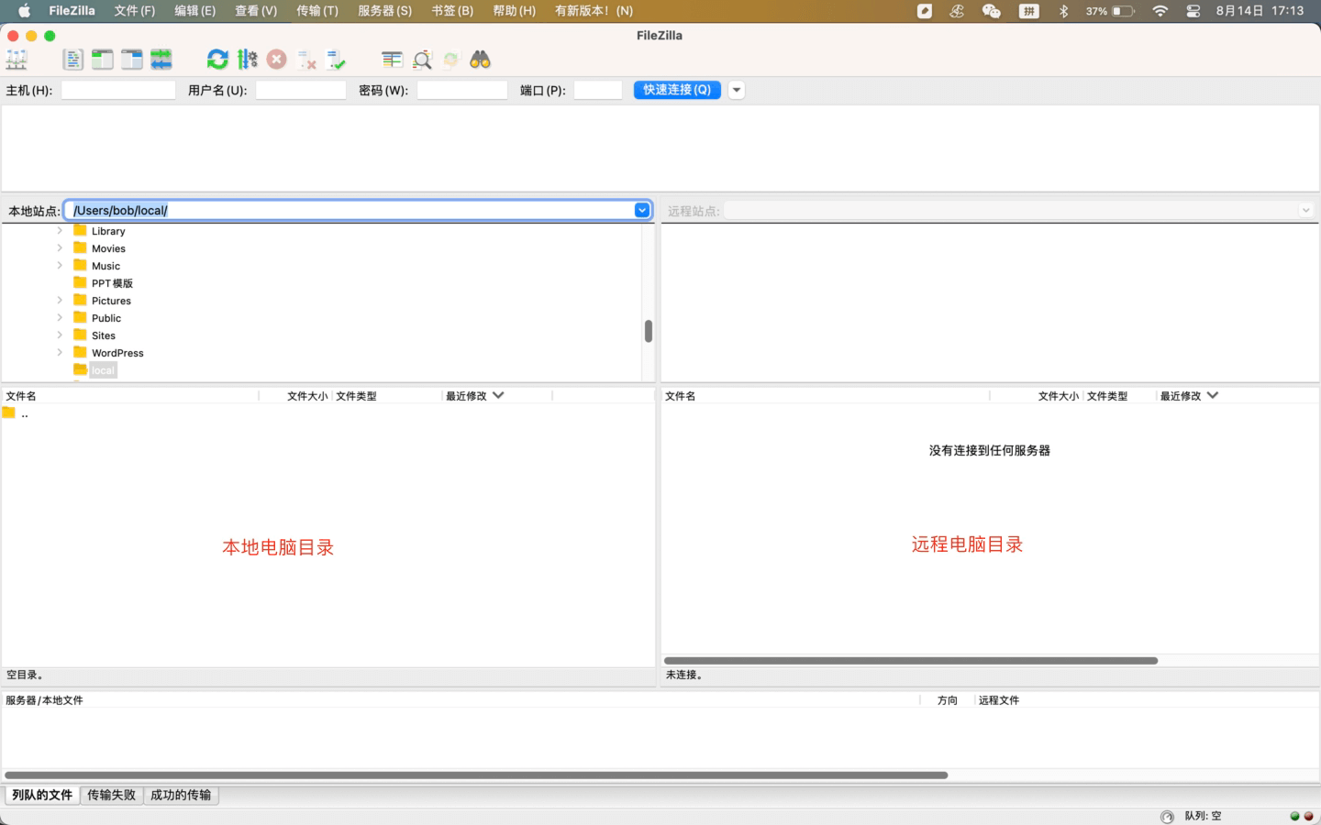Open Wi-Fi status in menu bar
This screenshot has height=825, width=1321.
pyautogui.click(x=1160, y=11)
